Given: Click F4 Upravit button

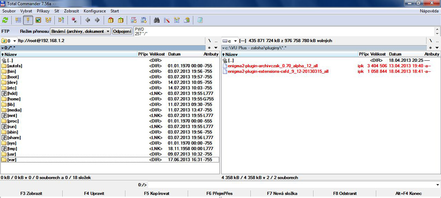Looking at the screenshot, I should point(94,193).
